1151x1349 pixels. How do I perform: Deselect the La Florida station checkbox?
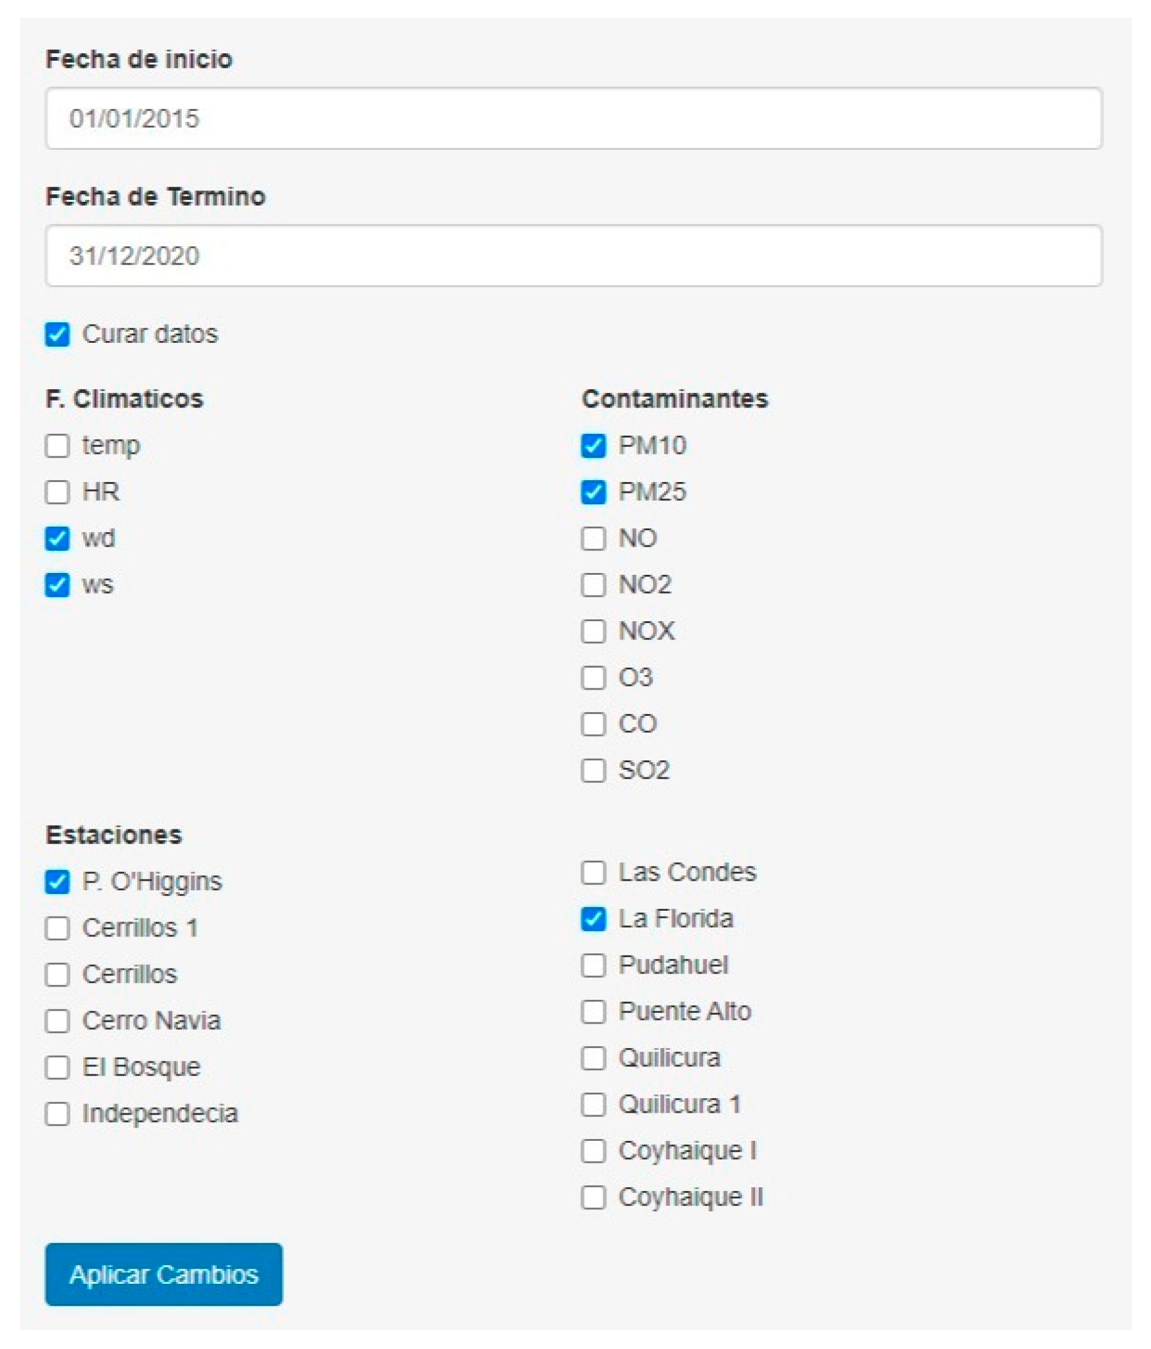point(593,918)
